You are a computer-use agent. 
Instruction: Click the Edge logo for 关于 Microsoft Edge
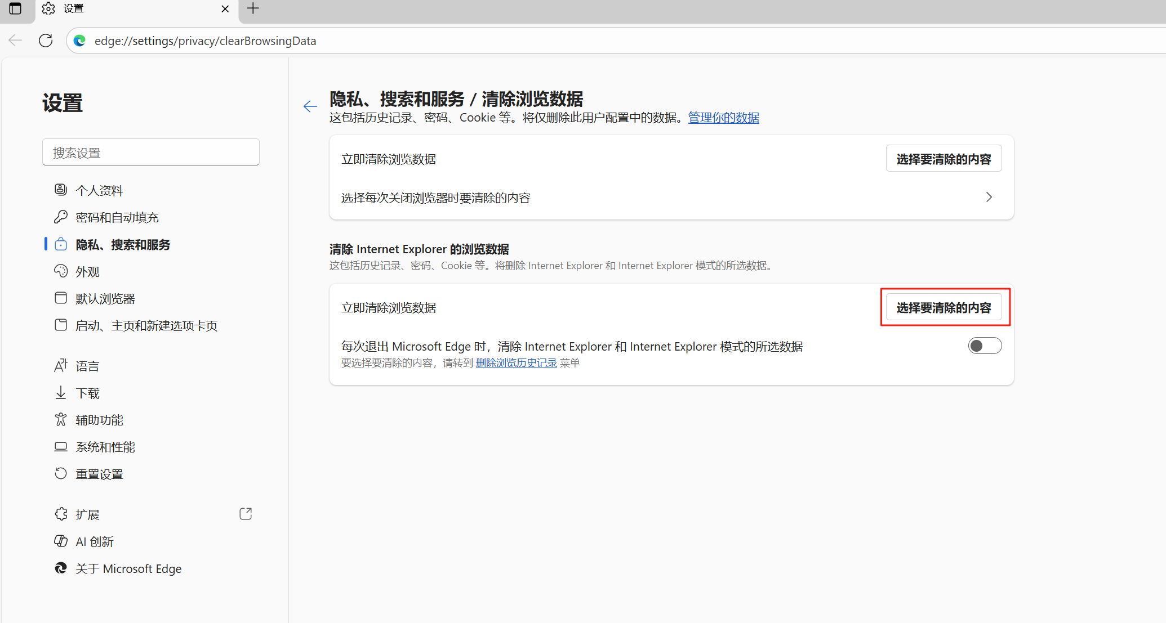click(61, 568)
